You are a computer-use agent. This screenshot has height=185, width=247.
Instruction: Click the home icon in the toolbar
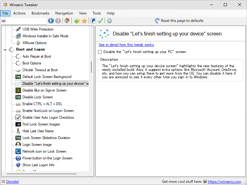(x=67, y=21)
